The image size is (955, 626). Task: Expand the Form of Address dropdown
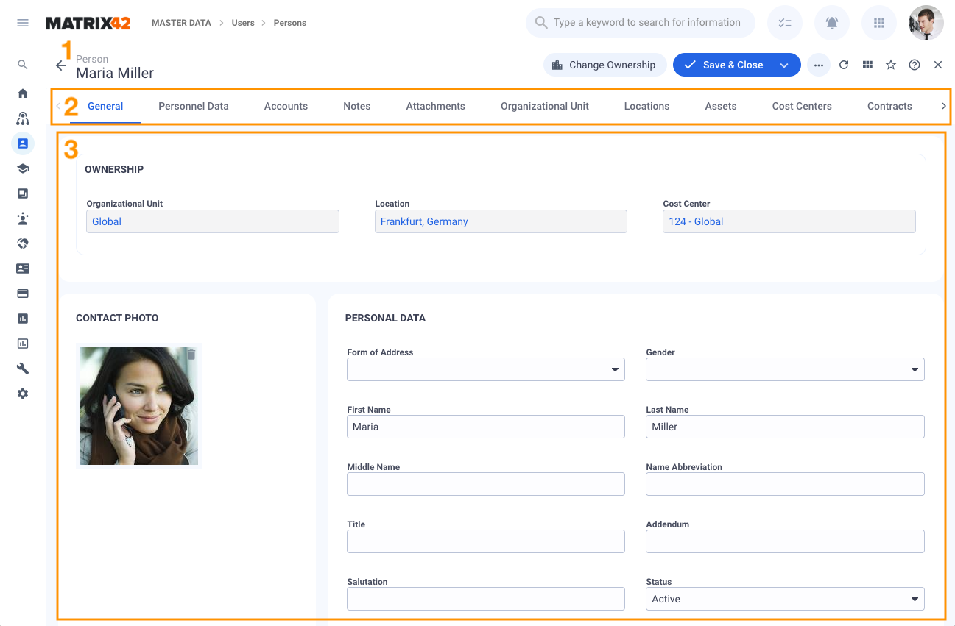pos(615,369)
